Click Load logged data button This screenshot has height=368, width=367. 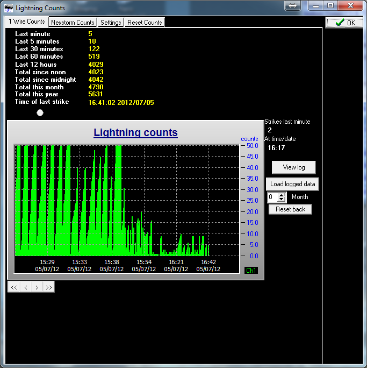pos(292,184)
